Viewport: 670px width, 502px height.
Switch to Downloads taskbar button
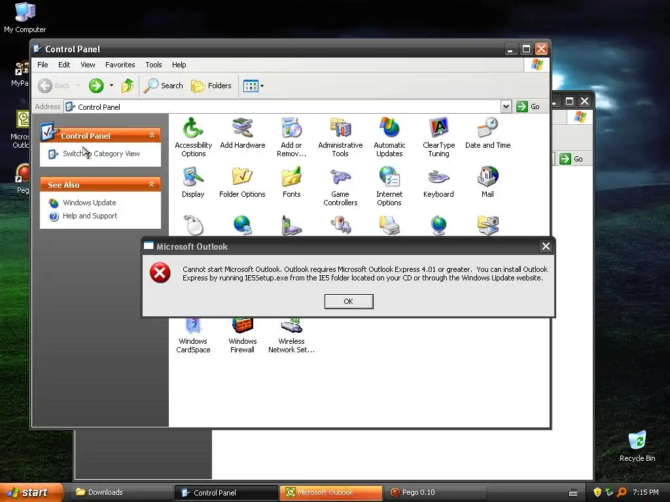[122, 492]
